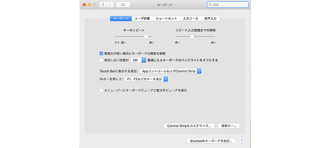This screenshot has height=148, width=330.
Task: Close the keyboard preferences window
Action: [x=84, y=5]
